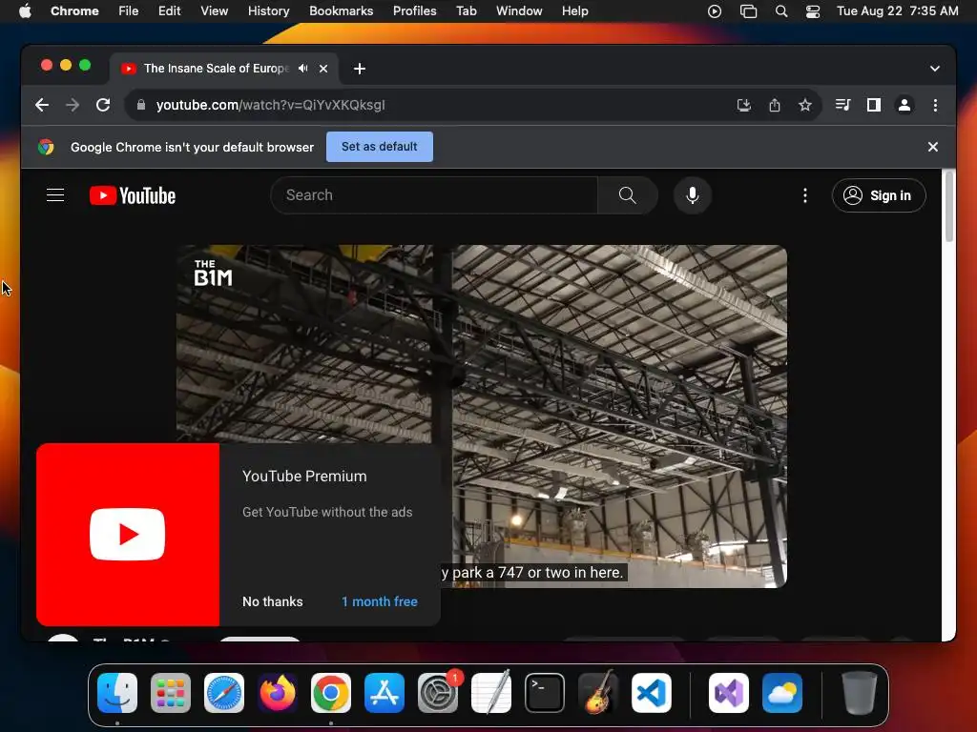
Task: Open the Trash in the Dock
Action: (x=860, y=693)
